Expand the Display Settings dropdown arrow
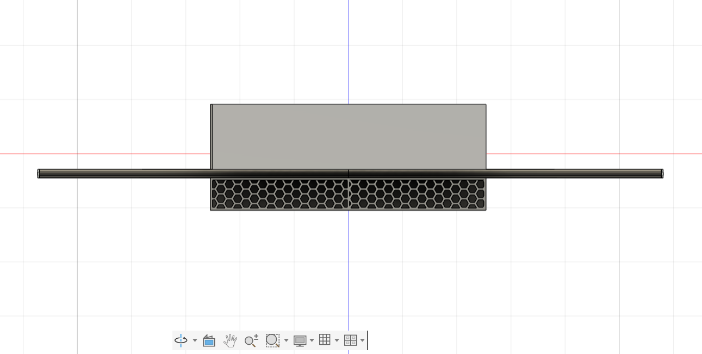The image size is (702, 354). coord(312,340)
